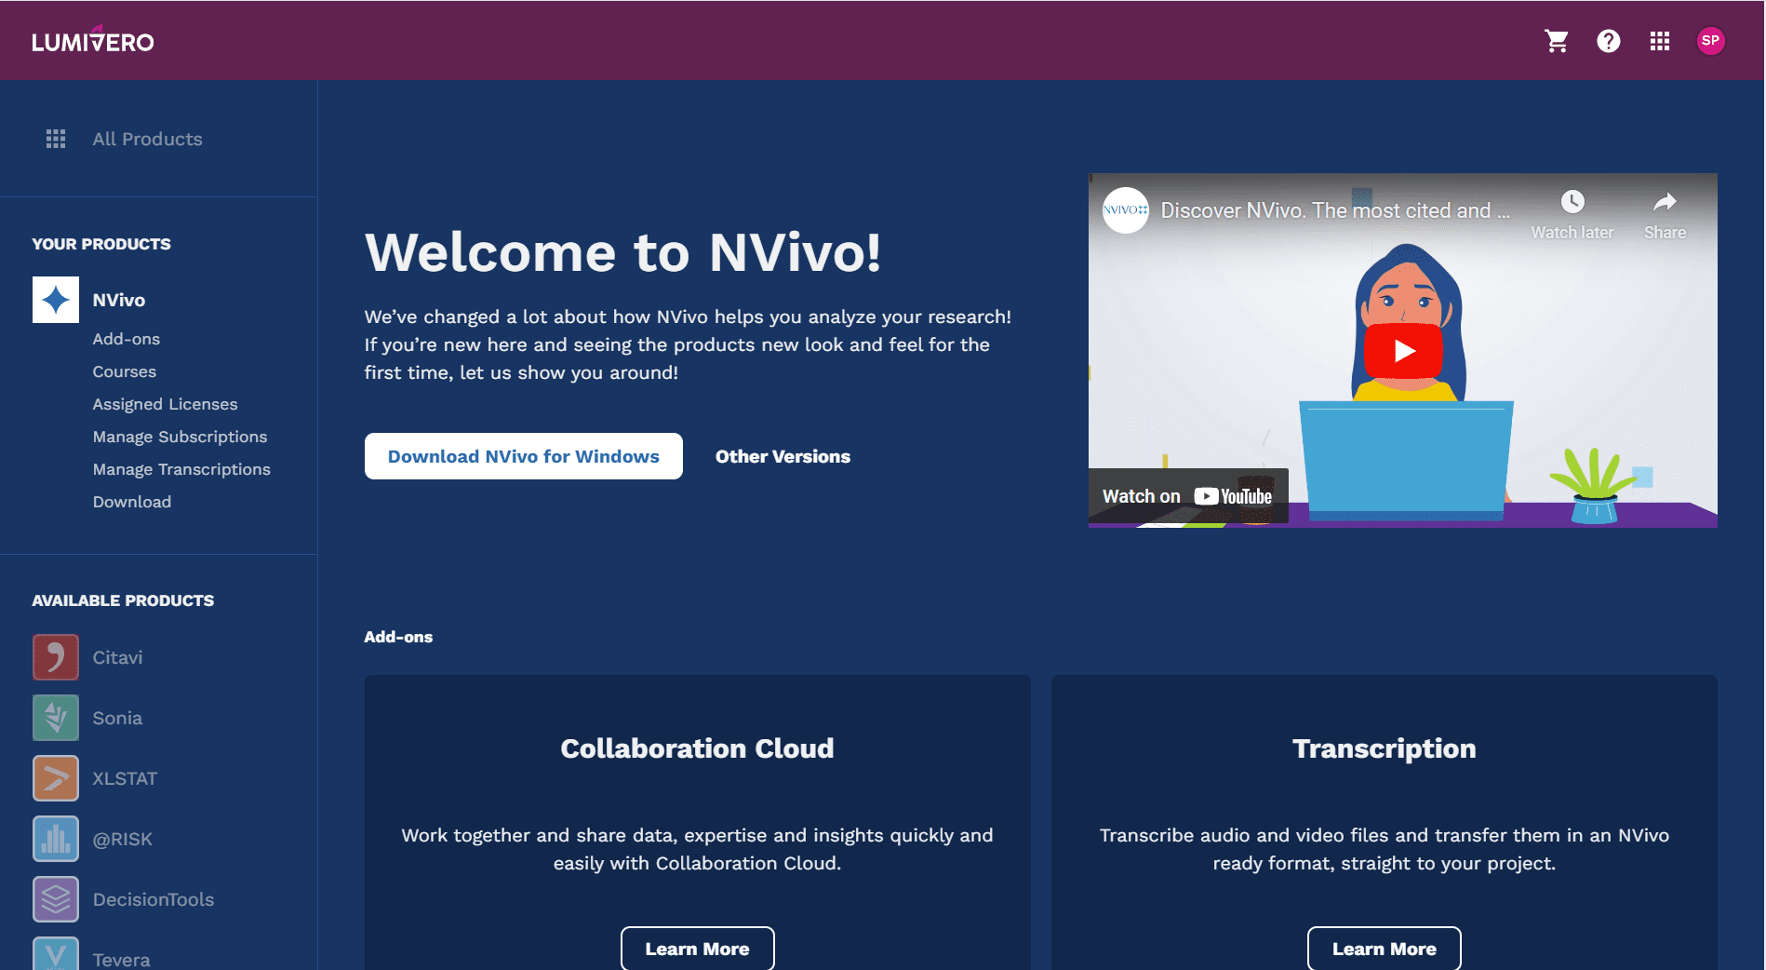Select the Citavi product icon
The height and width of the screenshot is (970, 1766).
pyautogui.click(x=56, y=657)
